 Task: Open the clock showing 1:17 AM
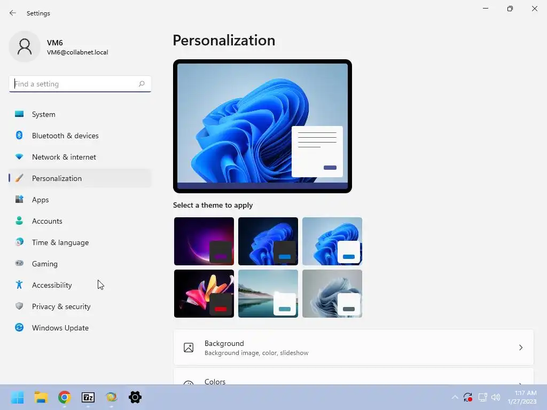[x=522, y=397]
